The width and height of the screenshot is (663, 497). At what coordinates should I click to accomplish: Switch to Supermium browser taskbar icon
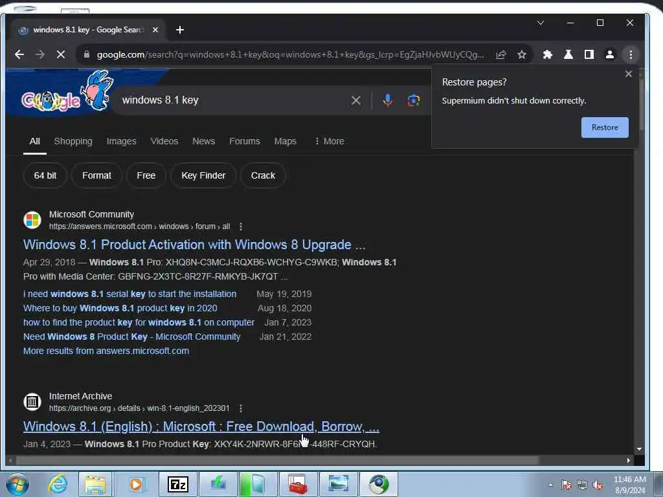pos(379,484)
